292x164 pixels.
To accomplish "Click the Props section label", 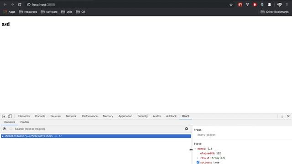I will pyautogui.click(x=198, y=130).
